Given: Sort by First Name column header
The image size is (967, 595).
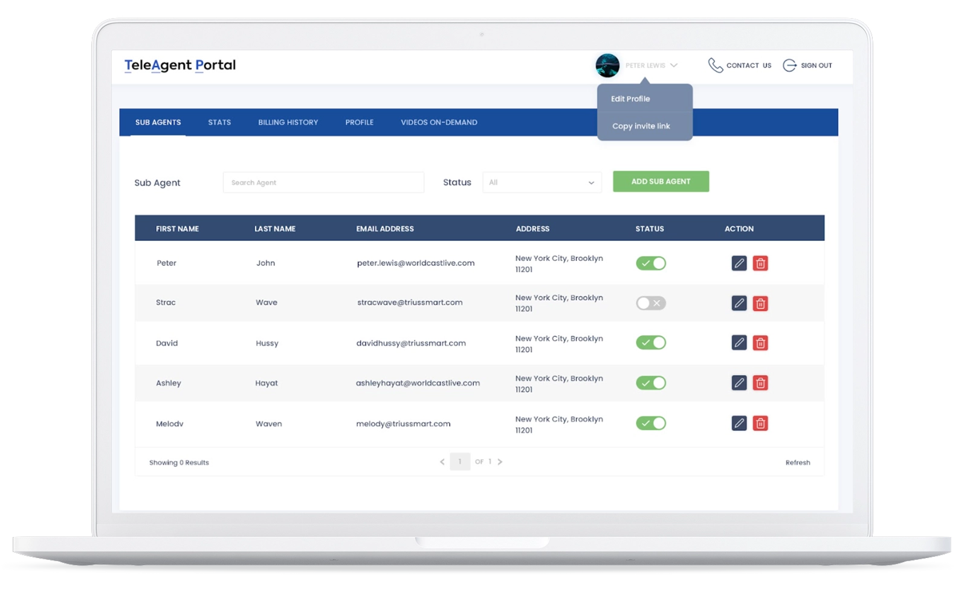Looking at the screenshot, I should pyautogui.click(x=177, y=229).
